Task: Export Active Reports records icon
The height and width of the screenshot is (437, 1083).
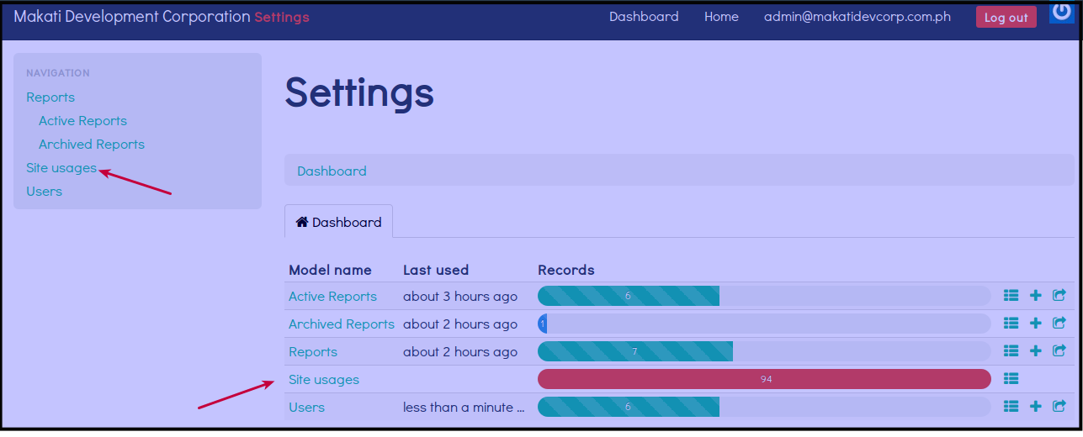Action: point(1059,296)
